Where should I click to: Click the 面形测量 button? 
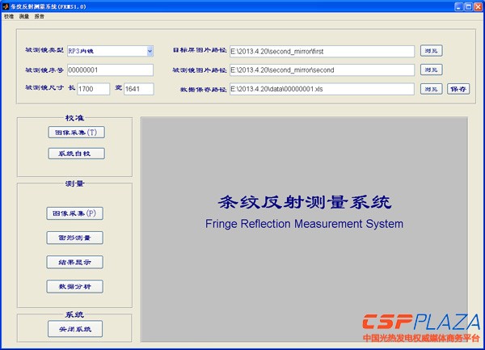pos(74,238)
